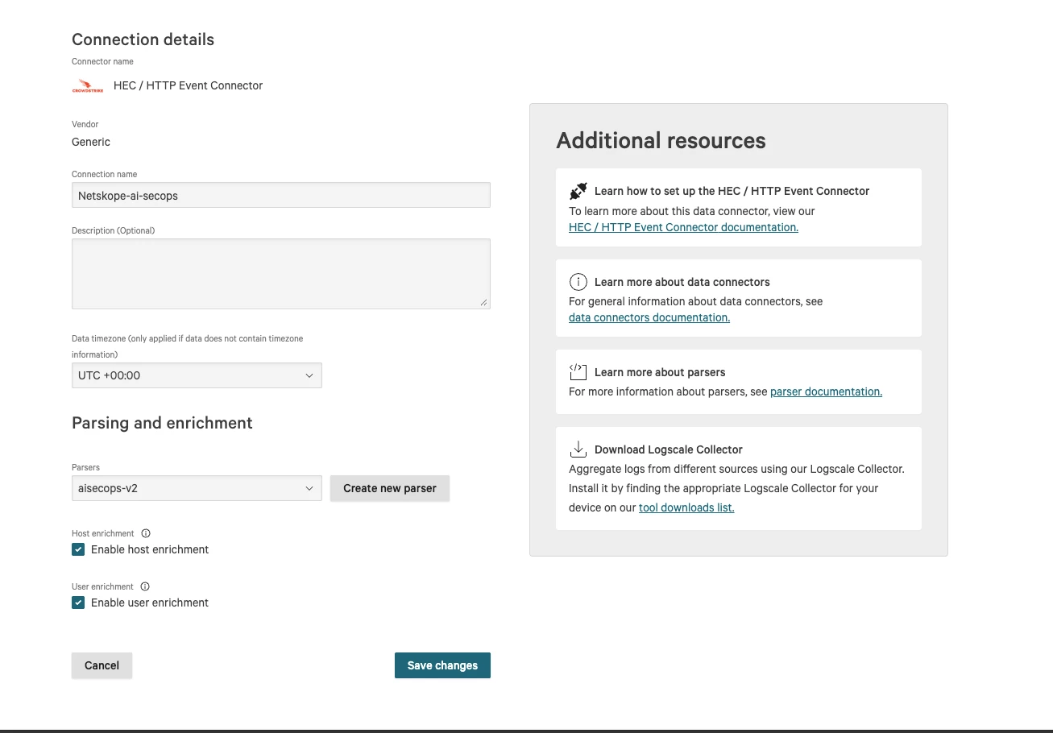Click 'Connection details' heading
1053x733 pixels.
143,39
